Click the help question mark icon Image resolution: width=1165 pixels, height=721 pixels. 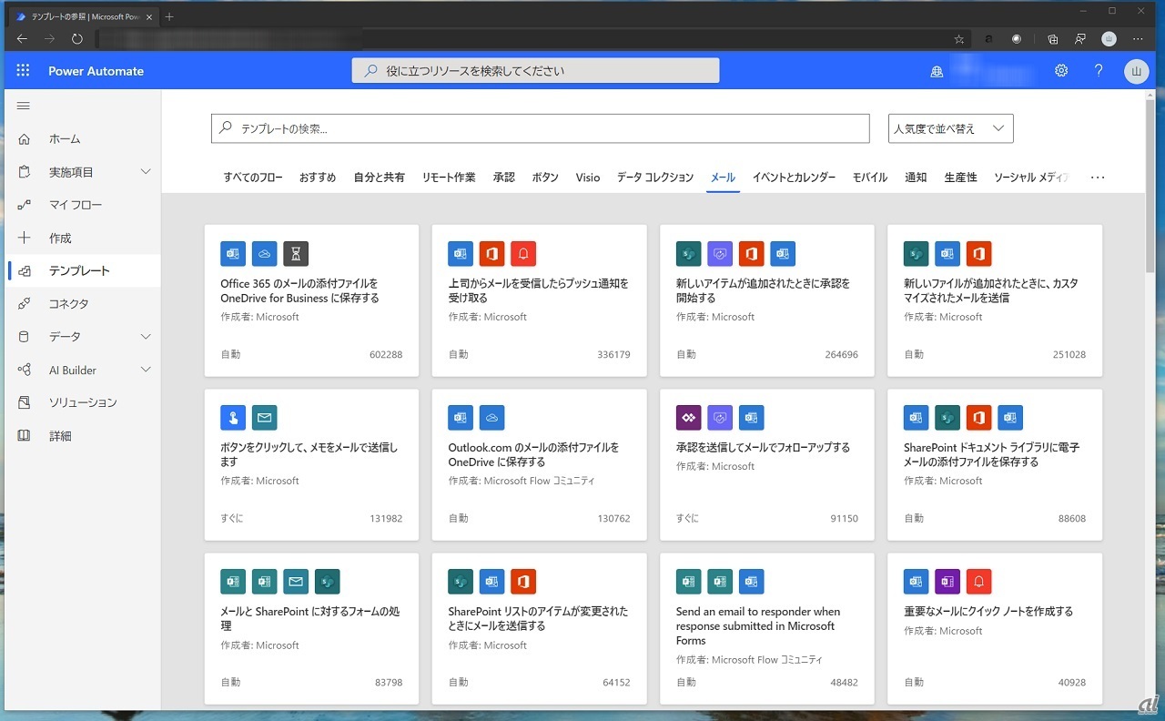pyautogui.click(x=1099, y=71)
